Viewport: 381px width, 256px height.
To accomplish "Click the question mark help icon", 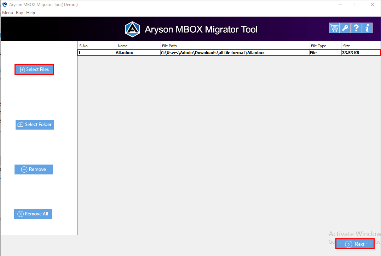I will (x=356, y=28).
